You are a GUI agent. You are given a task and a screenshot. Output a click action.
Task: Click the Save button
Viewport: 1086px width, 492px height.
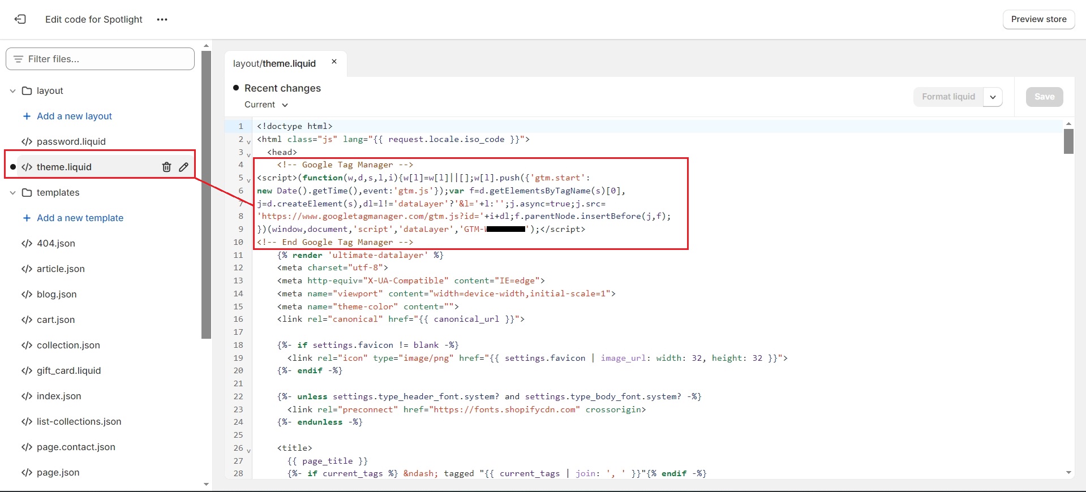pyautogui.click(x=1044, y=97)
